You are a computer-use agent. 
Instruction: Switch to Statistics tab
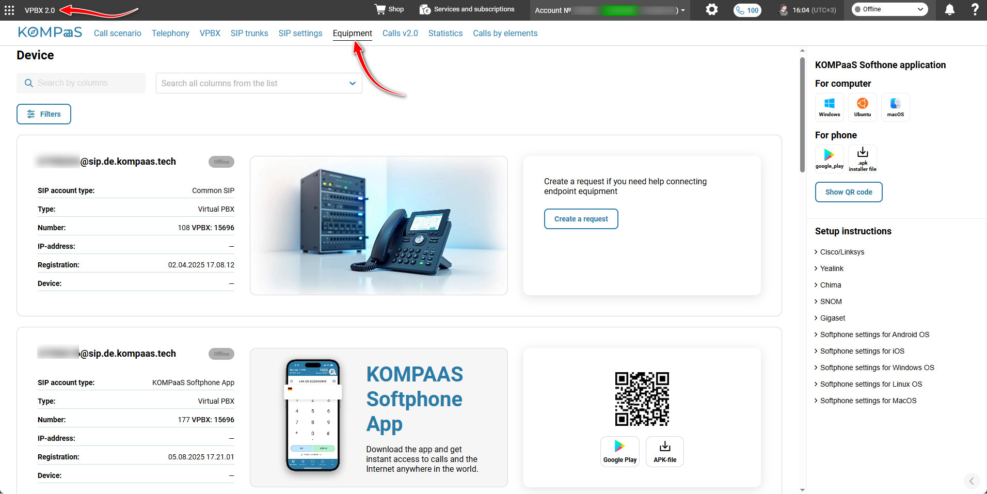pyautogui.click(x=445, y=33)
